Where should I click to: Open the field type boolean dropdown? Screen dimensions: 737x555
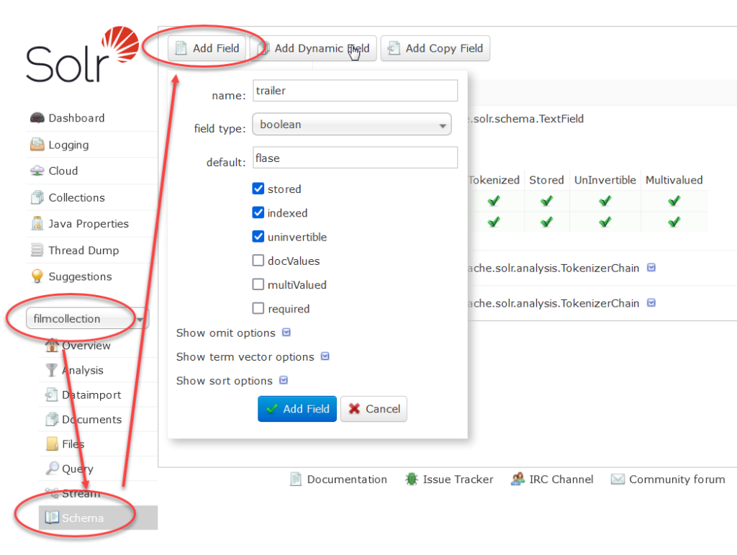pyautogui.click(x=351, y=125)
